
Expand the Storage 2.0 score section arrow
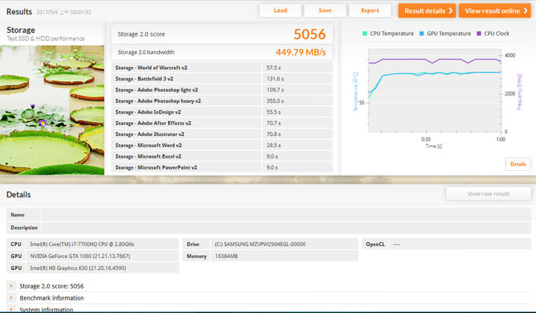coord(11,286)
